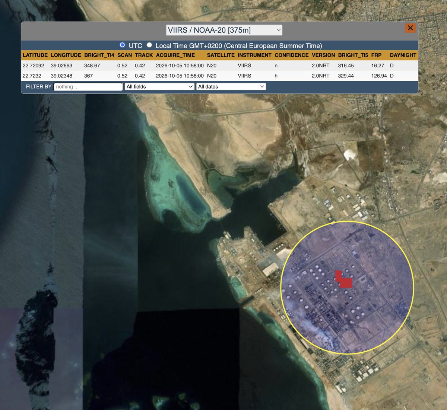Select the UTC time radio button

(122, 45)
